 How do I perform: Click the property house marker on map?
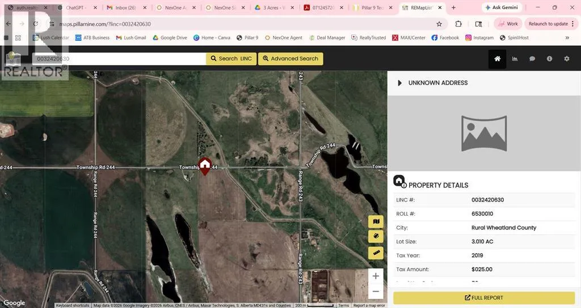pyautogui.click(x=205, y=166)
